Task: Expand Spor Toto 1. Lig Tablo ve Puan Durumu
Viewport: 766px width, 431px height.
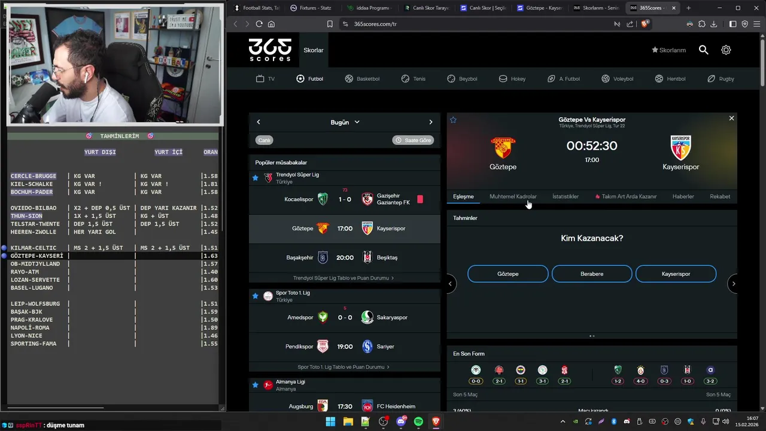Action: [x=344, y=367]
